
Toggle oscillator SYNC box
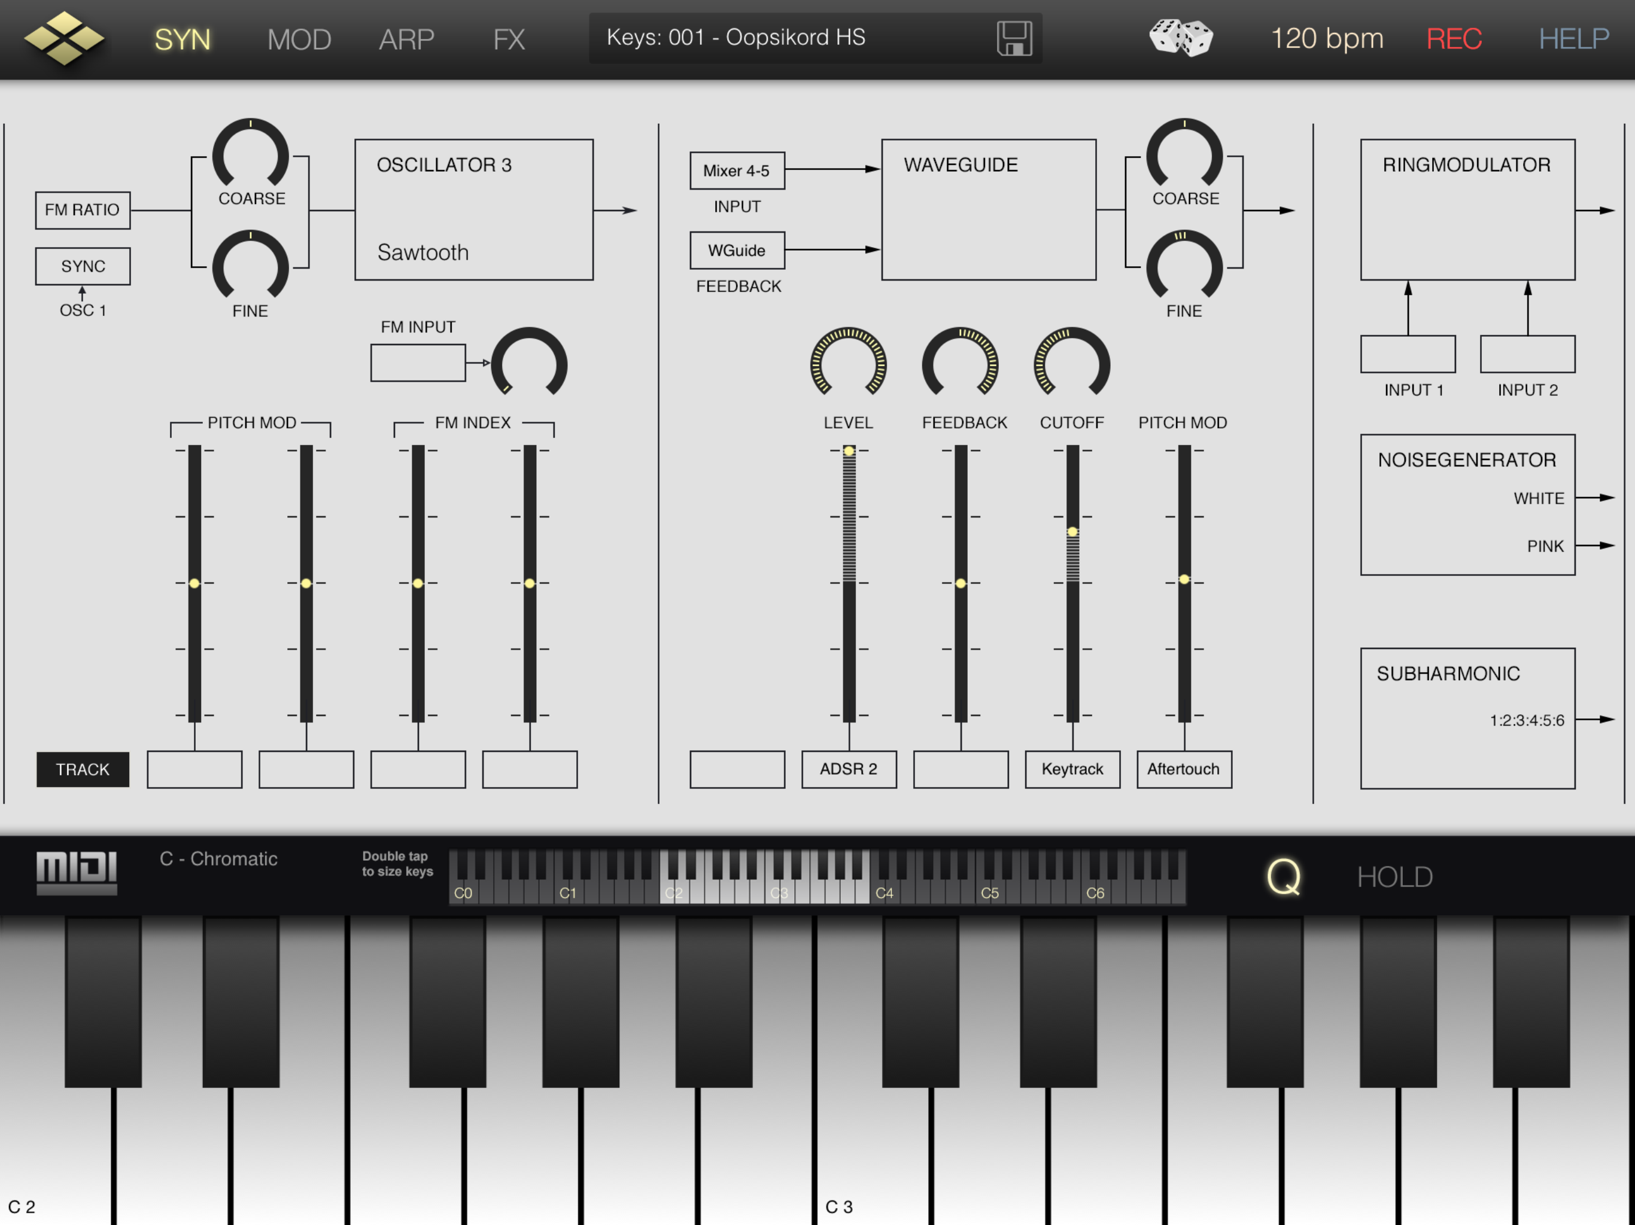83,266
